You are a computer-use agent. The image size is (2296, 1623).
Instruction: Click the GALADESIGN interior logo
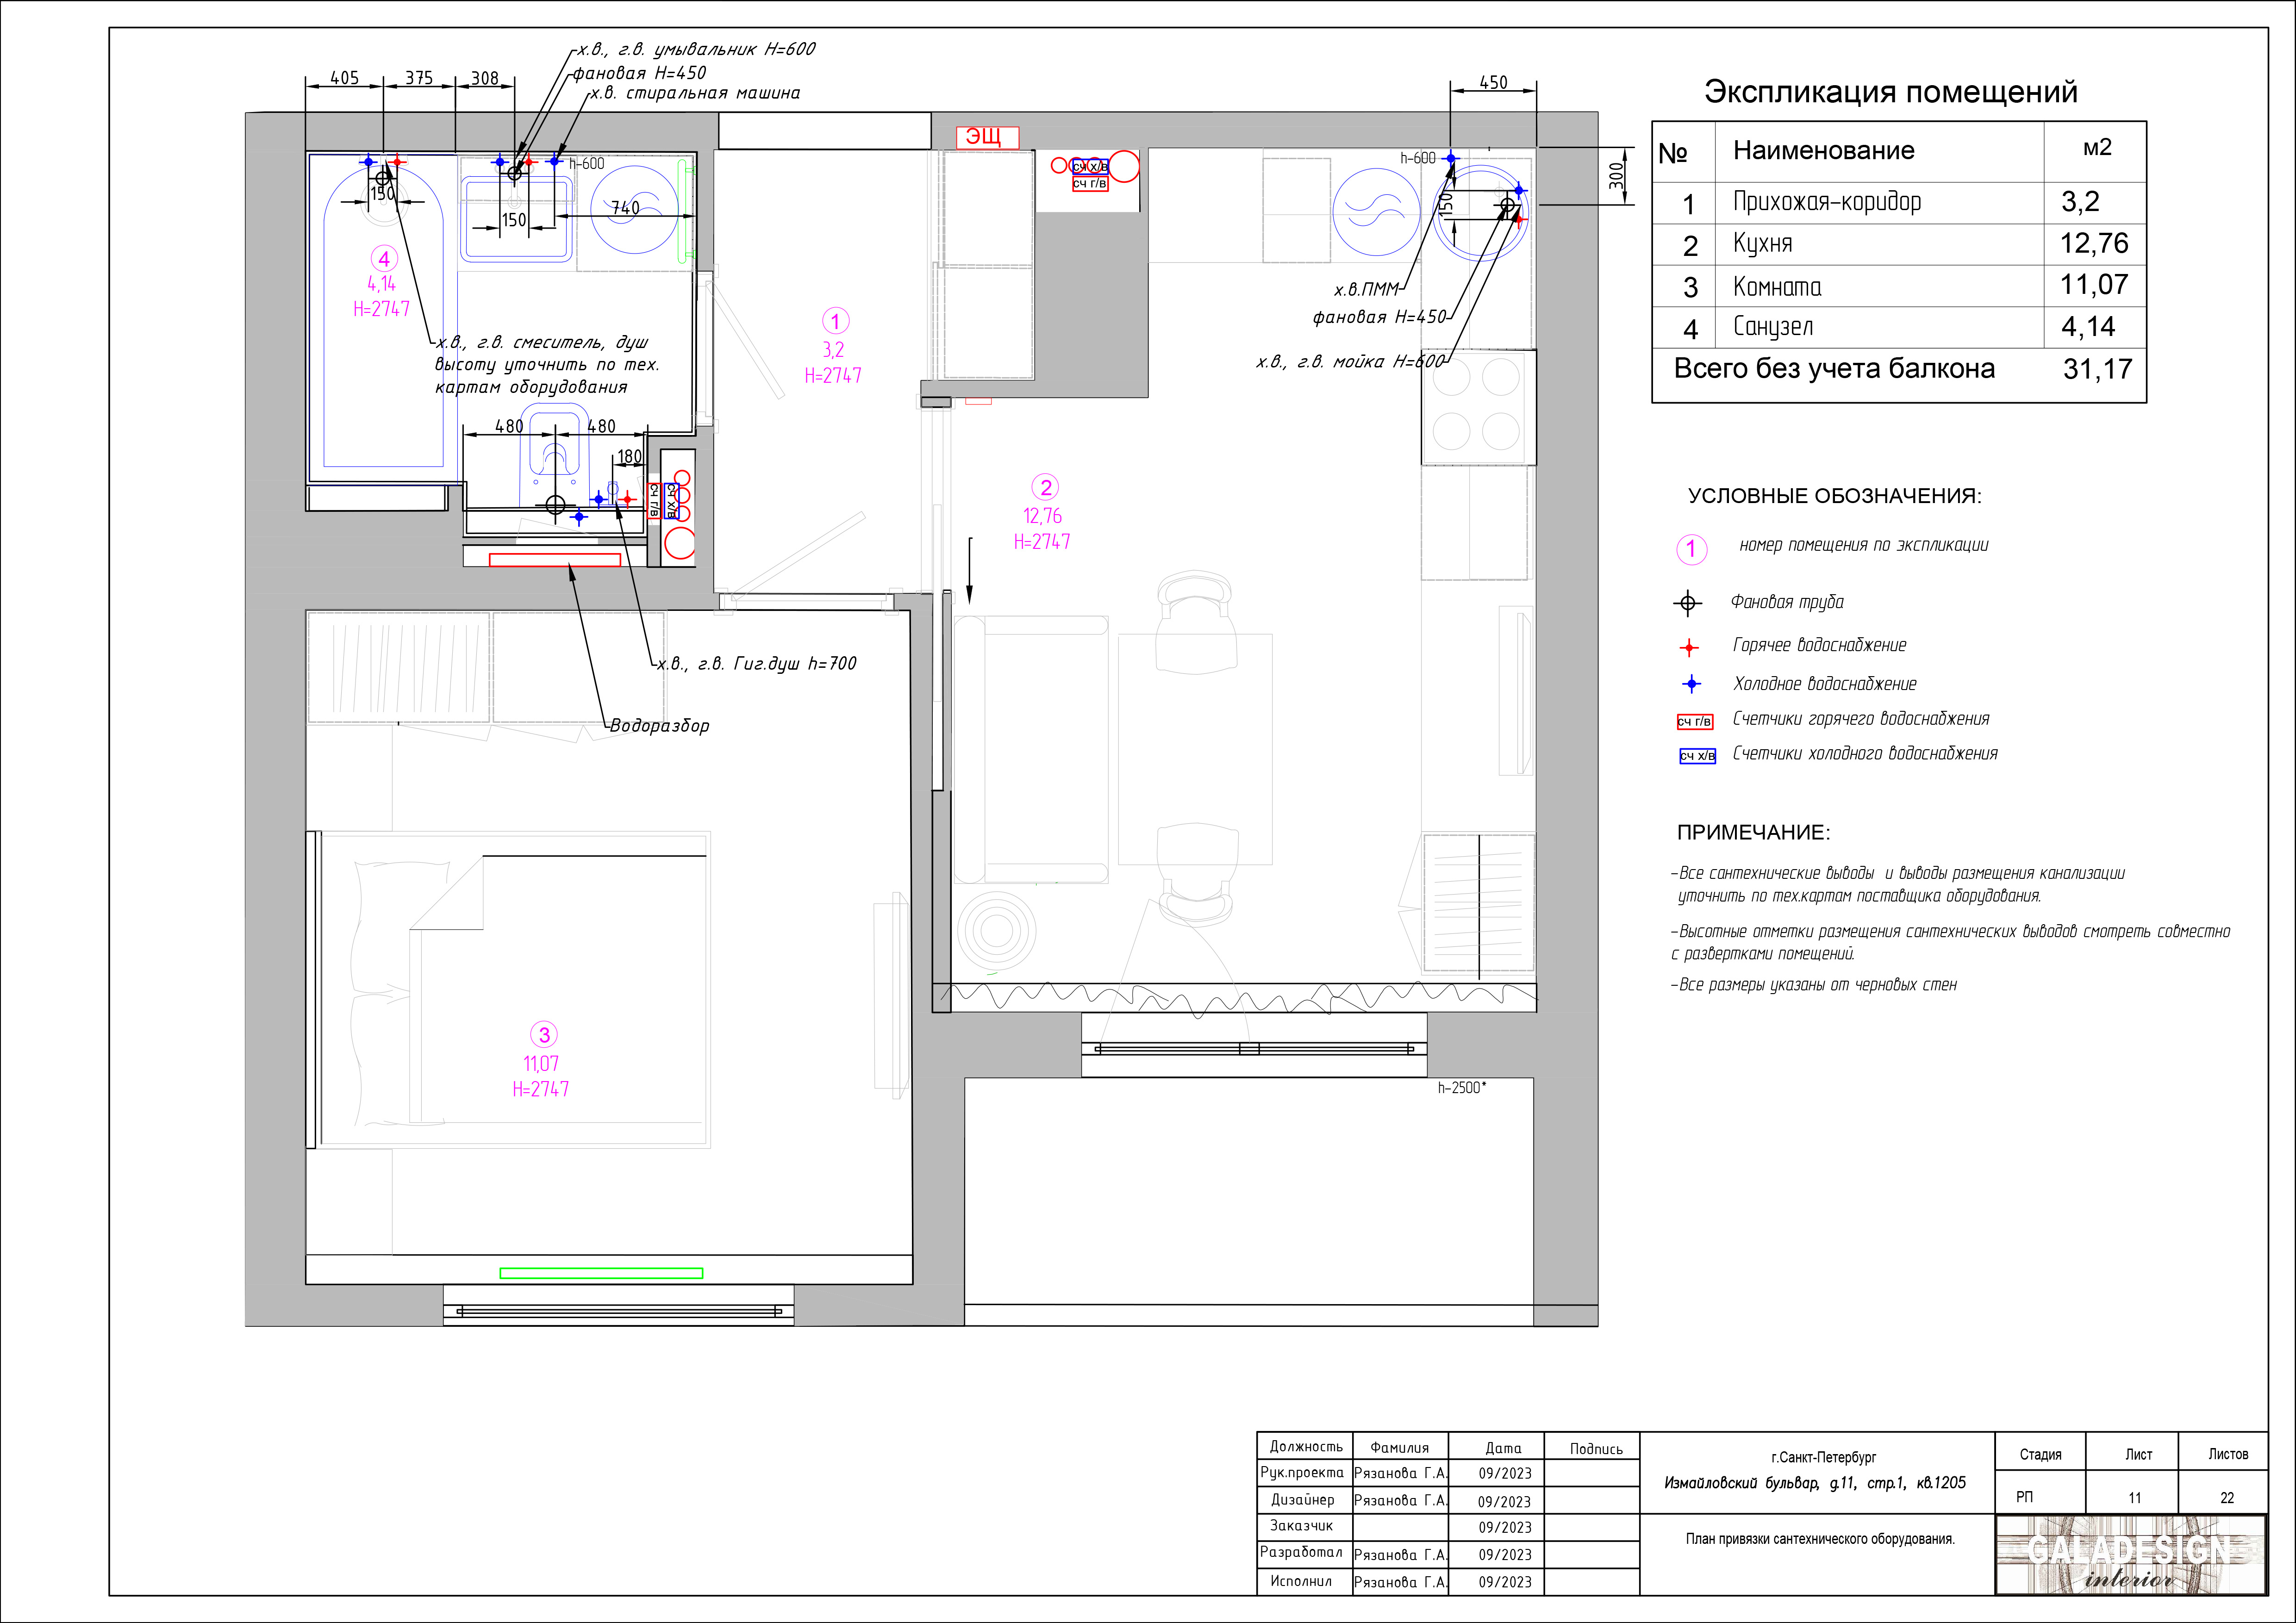coord(2130,1554)
